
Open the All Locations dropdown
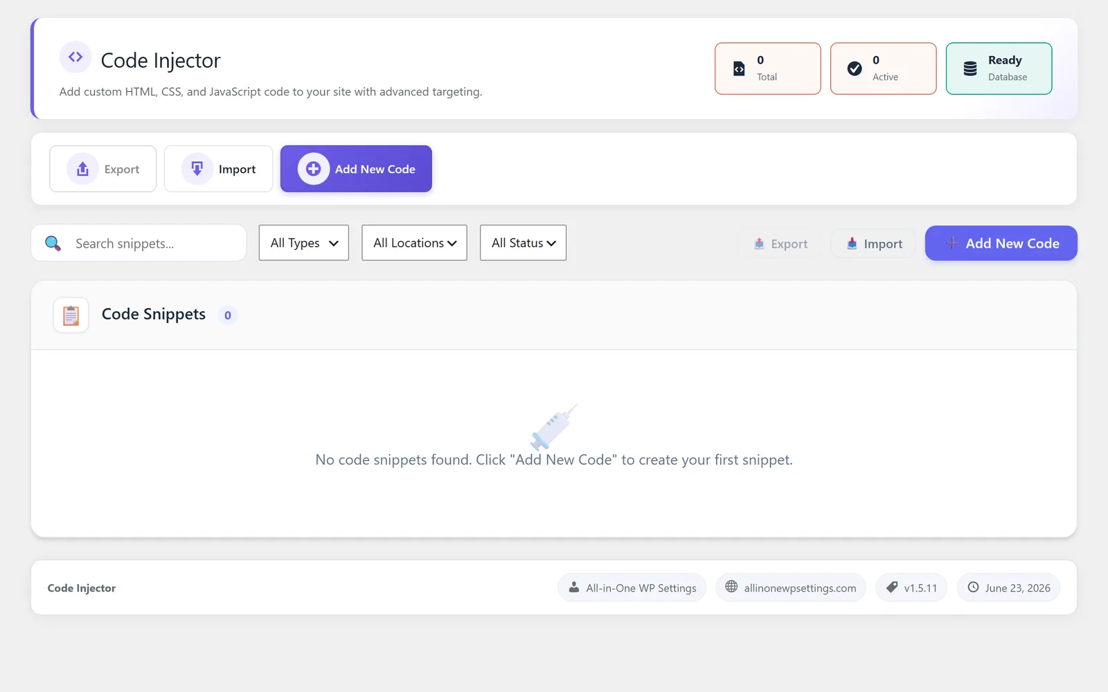pyautogui.click(x=415, y=243)
